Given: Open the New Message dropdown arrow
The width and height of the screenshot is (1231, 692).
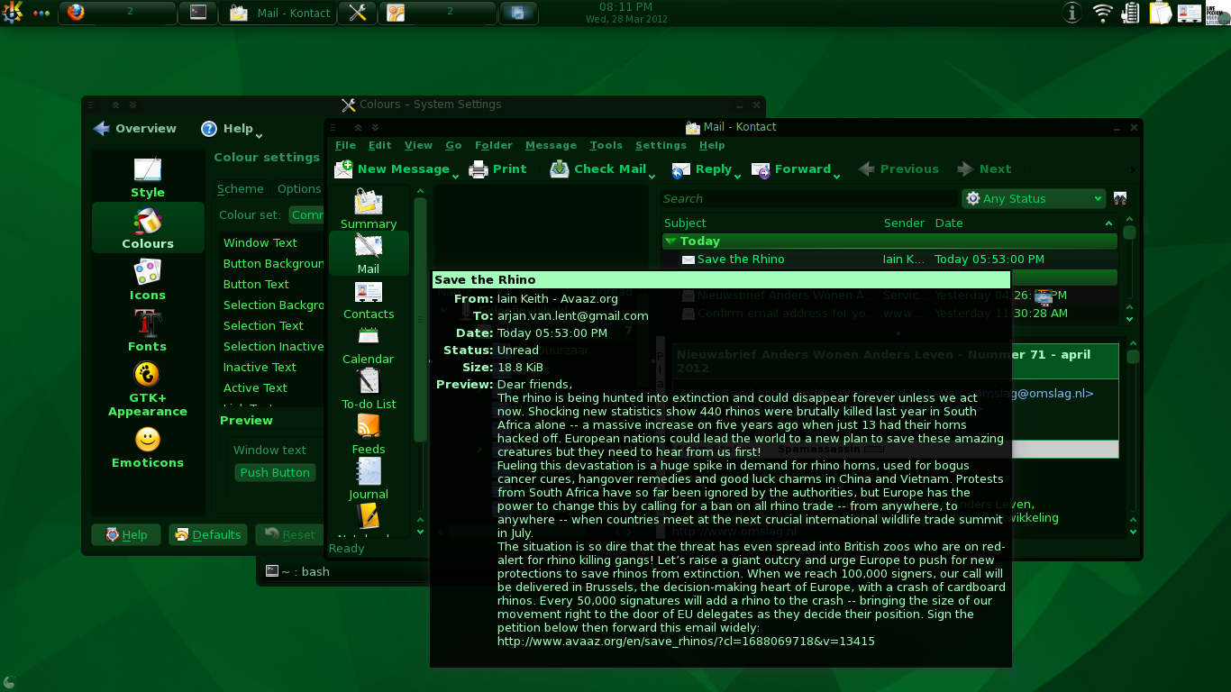Looking at the screenshot, I should point(455,176).
